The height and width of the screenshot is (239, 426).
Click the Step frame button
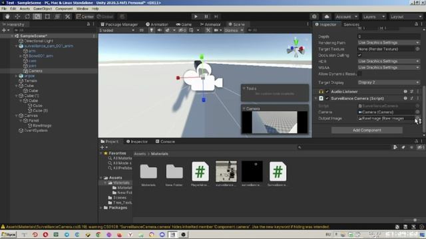pos(216,17)
